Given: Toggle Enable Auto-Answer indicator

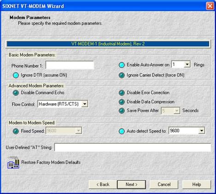Looking at the screenshot, I should tap(122, 65).
